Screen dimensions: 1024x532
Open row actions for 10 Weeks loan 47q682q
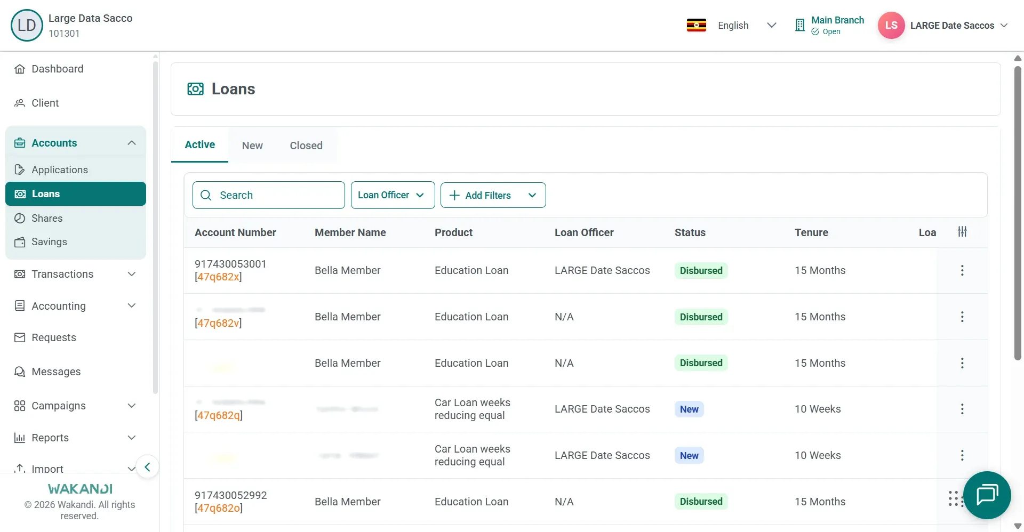pyautogui.click(x=962, y=409)
